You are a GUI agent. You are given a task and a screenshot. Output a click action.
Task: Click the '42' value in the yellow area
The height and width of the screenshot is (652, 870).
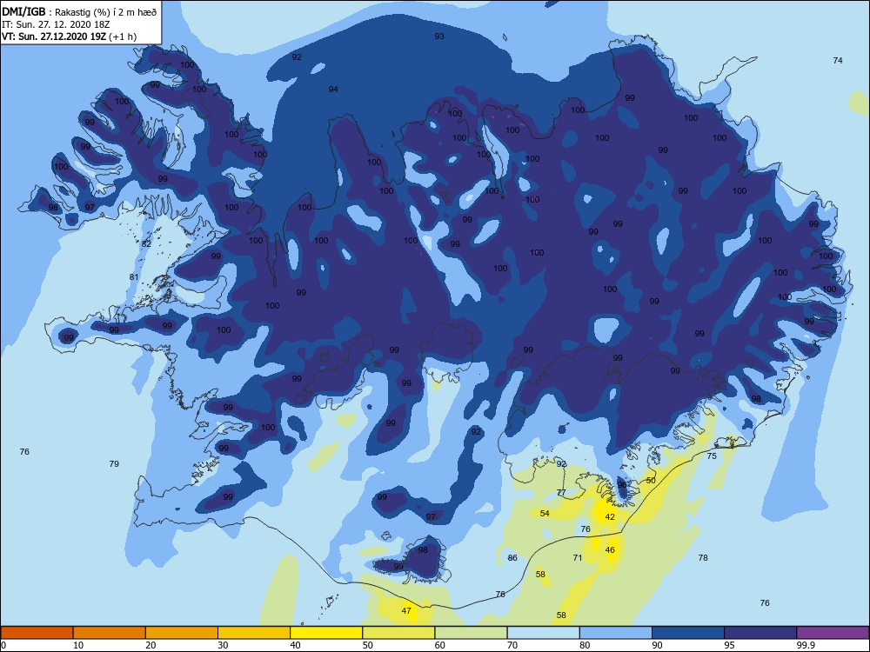click(x=610, y=517)
